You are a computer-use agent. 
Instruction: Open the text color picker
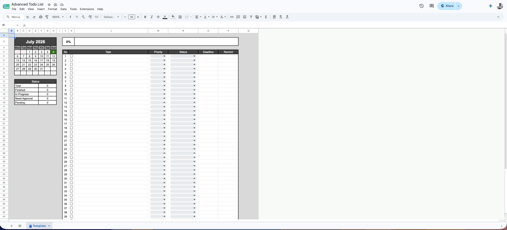(x=165, y=17)
